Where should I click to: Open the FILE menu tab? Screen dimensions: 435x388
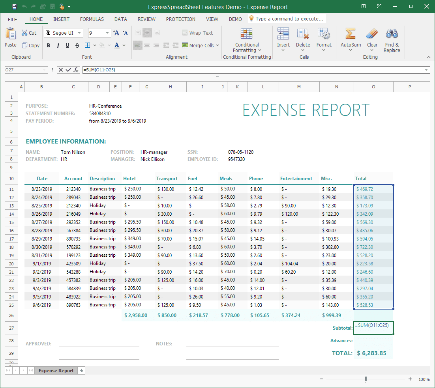coord(13,19)
